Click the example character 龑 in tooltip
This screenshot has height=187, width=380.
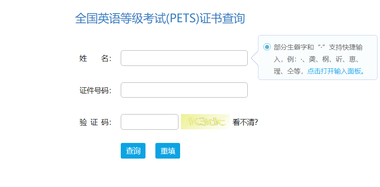pyautogui.click(x=312, y=59)
